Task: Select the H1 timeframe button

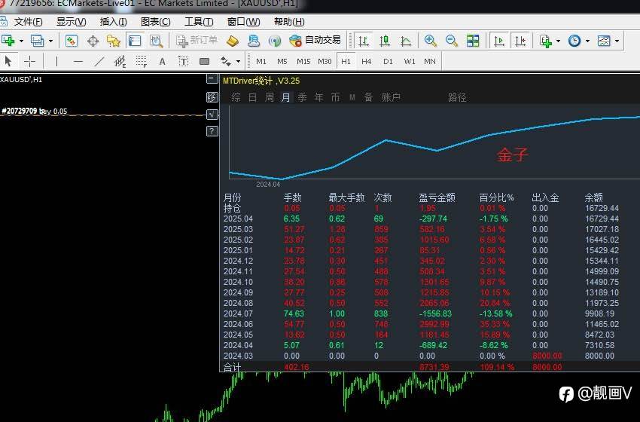Action: pyautogui.click(x=346, y=61)
